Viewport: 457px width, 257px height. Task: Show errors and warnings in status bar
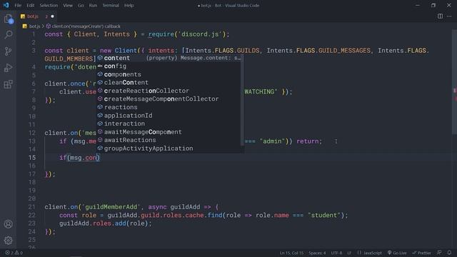(x=14, y=253)
